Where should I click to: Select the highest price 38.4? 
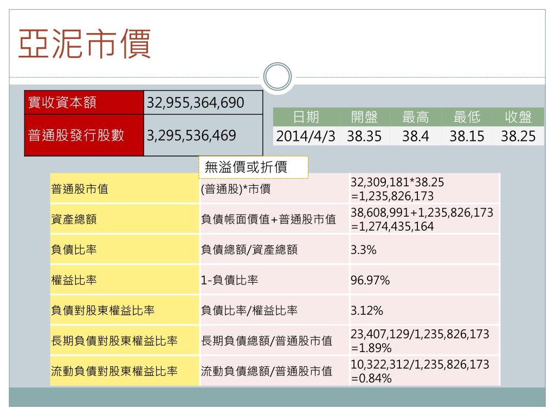click(x=416, y=136)
